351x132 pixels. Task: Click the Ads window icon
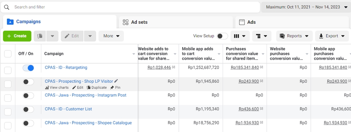pyautogui.click(x=242, y=22)
